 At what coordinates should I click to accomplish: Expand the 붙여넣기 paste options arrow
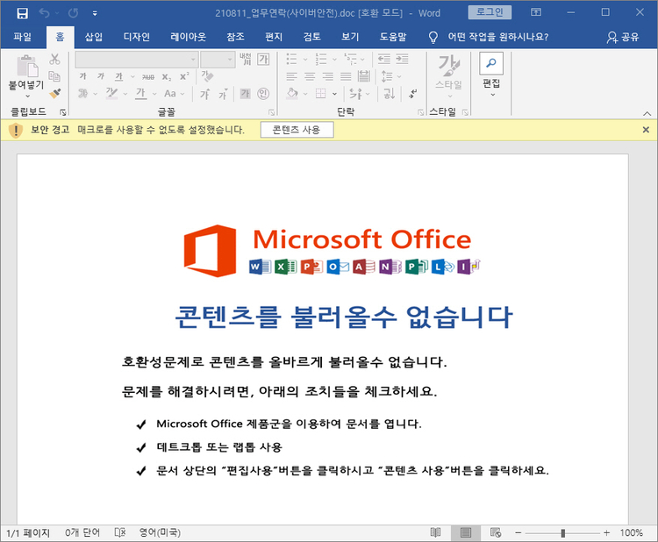click(28, 96)
